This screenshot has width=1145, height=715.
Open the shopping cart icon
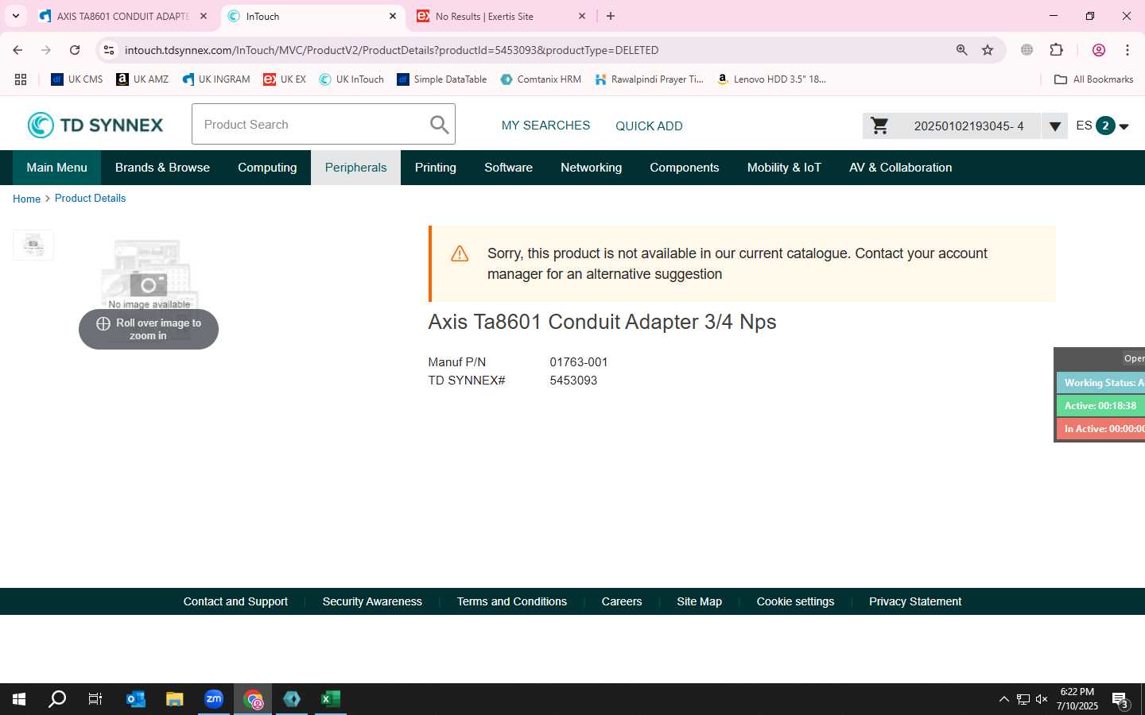879,126
